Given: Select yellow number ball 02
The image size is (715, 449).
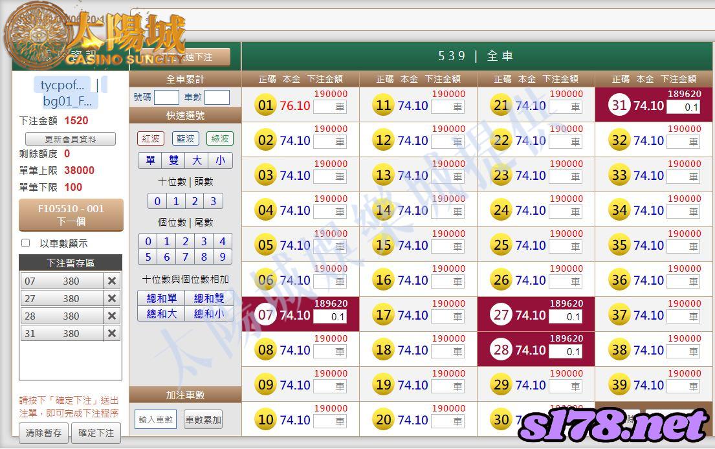Looking at the screenshot, I should click(x=265, y=140).
